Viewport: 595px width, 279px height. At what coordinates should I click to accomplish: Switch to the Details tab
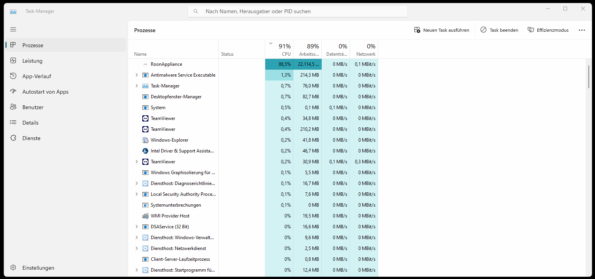click(x=31, y=123)
